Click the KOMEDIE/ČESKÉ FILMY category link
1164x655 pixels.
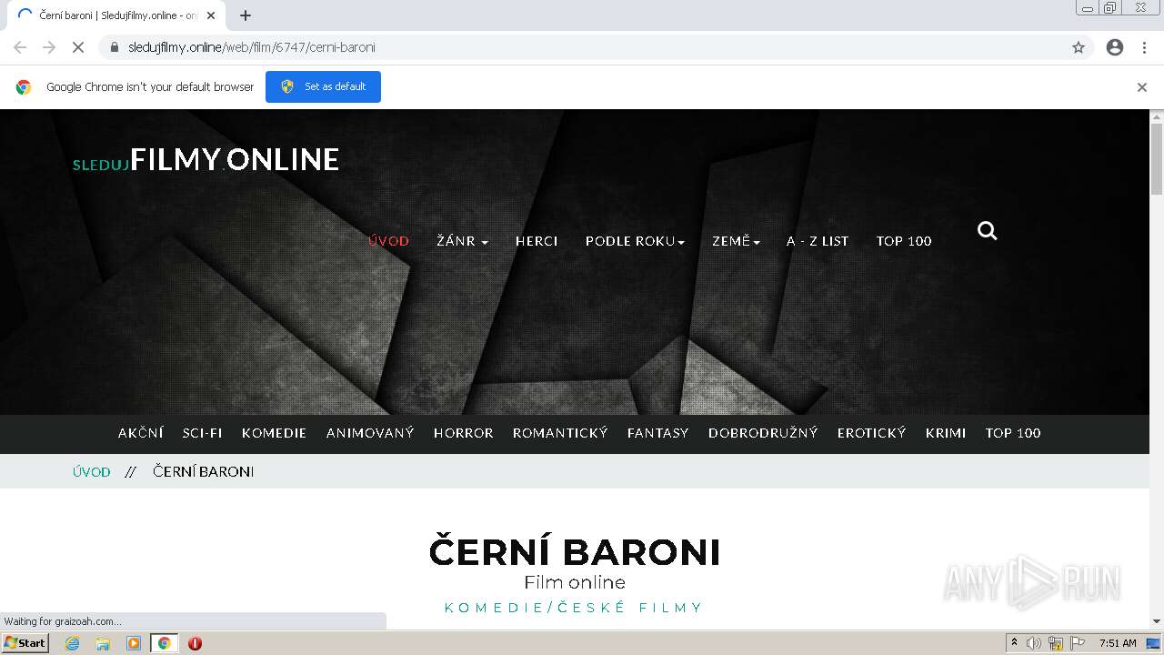tap(574, 608)
